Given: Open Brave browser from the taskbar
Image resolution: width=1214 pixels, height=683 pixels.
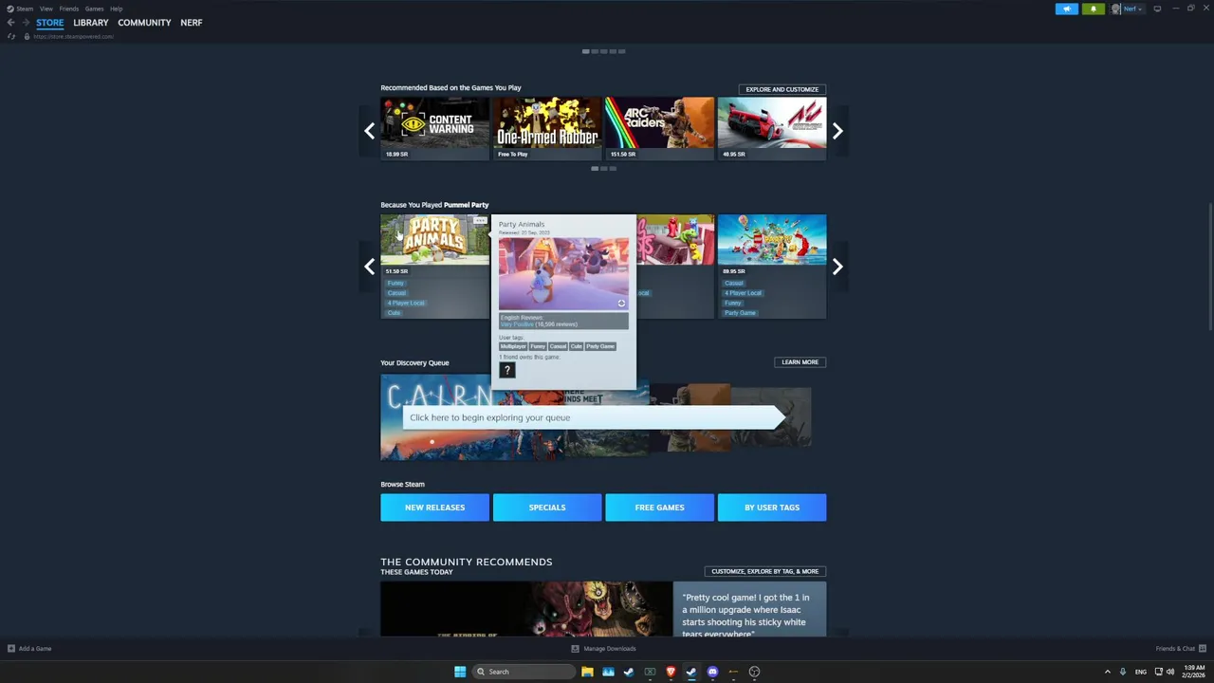Looking at the screenshot, I should click(671, 672).
